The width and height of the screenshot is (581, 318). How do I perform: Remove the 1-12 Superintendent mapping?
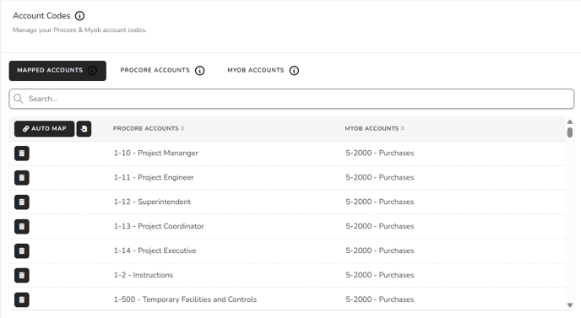pos(22,202)
